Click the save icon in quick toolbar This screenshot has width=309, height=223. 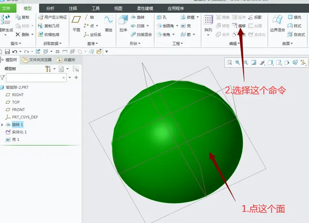[7, 52]
